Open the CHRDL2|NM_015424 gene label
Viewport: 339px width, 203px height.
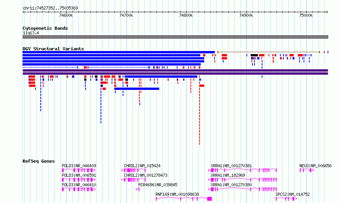click(x=142, y=166)
